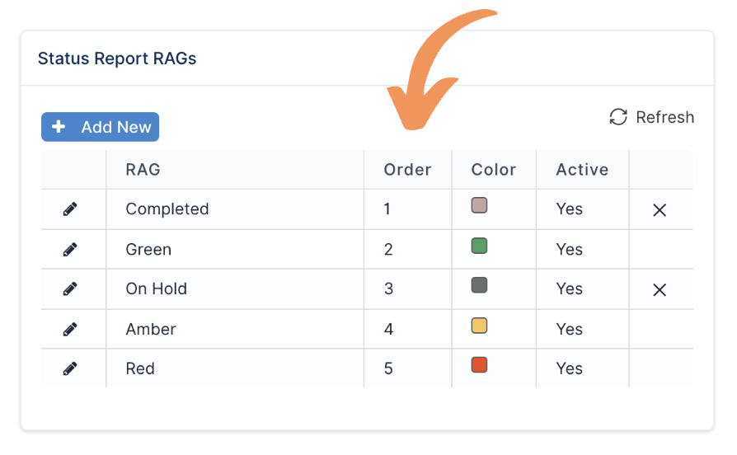Click the Refresh text link
737x455 pixels.
[664, 117]
